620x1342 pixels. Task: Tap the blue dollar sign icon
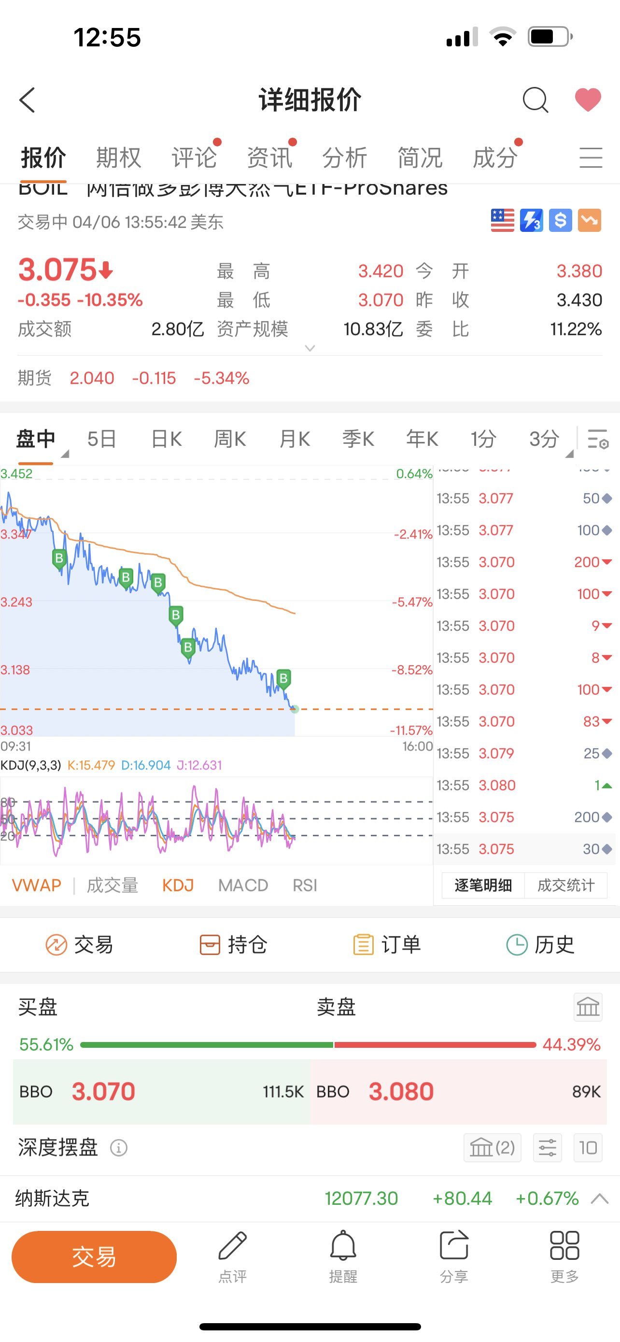(x=561, y=220)
